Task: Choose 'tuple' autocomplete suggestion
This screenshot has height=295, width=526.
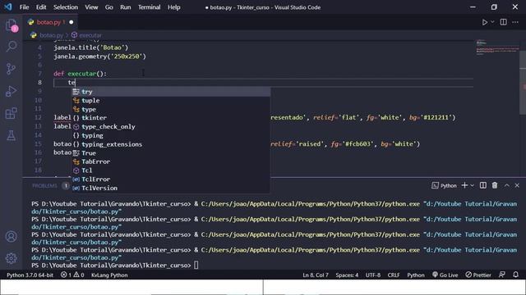Action: [171, 100]
